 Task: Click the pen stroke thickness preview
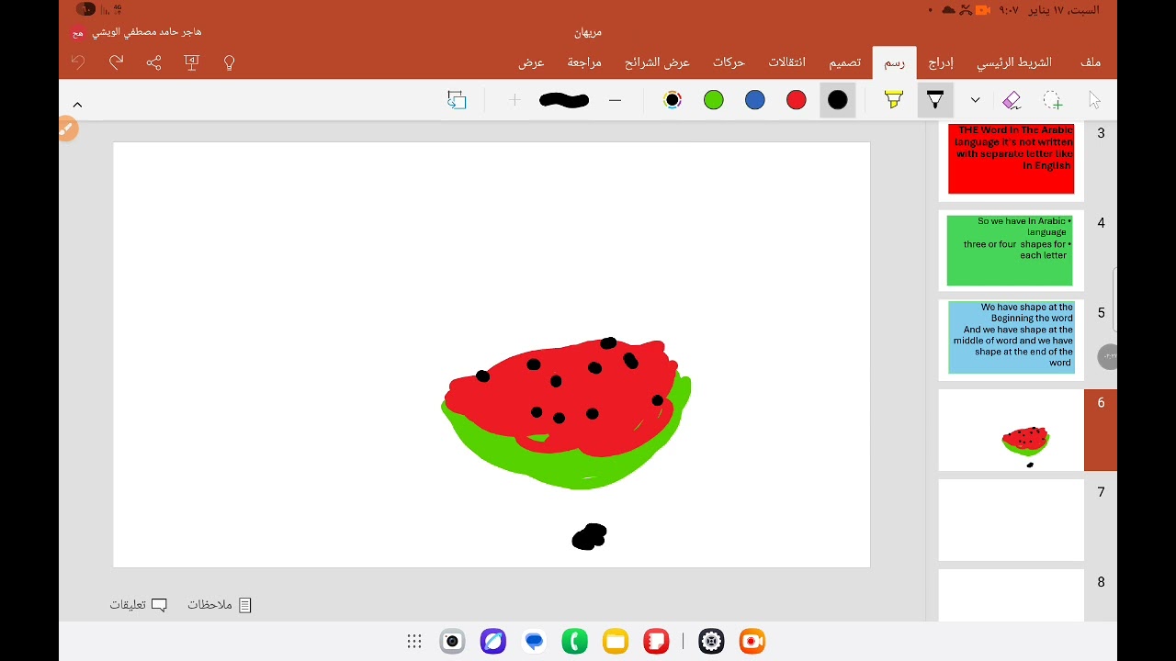coord(564,100)
